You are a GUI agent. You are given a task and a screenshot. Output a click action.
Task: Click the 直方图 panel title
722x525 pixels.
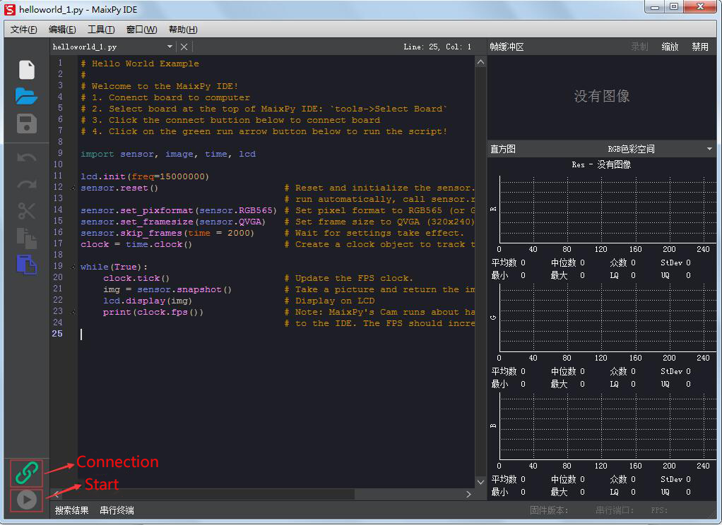503,149
